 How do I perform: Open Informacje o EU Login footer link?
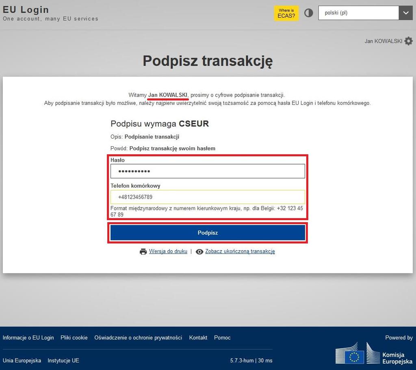tap(28, 338)
